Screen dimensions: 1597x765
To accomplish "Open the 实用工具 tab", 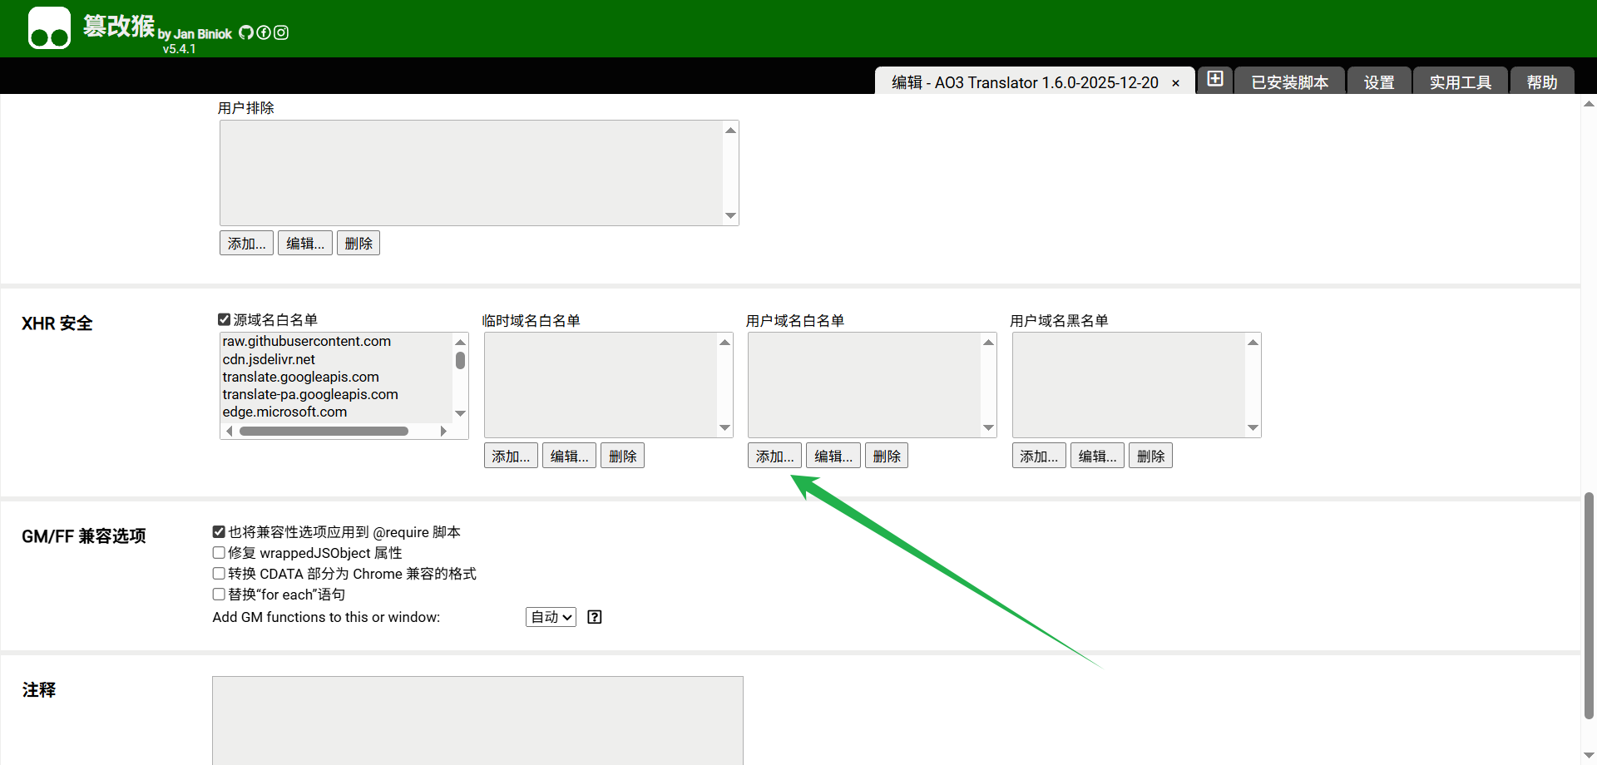I will 1460,82.
